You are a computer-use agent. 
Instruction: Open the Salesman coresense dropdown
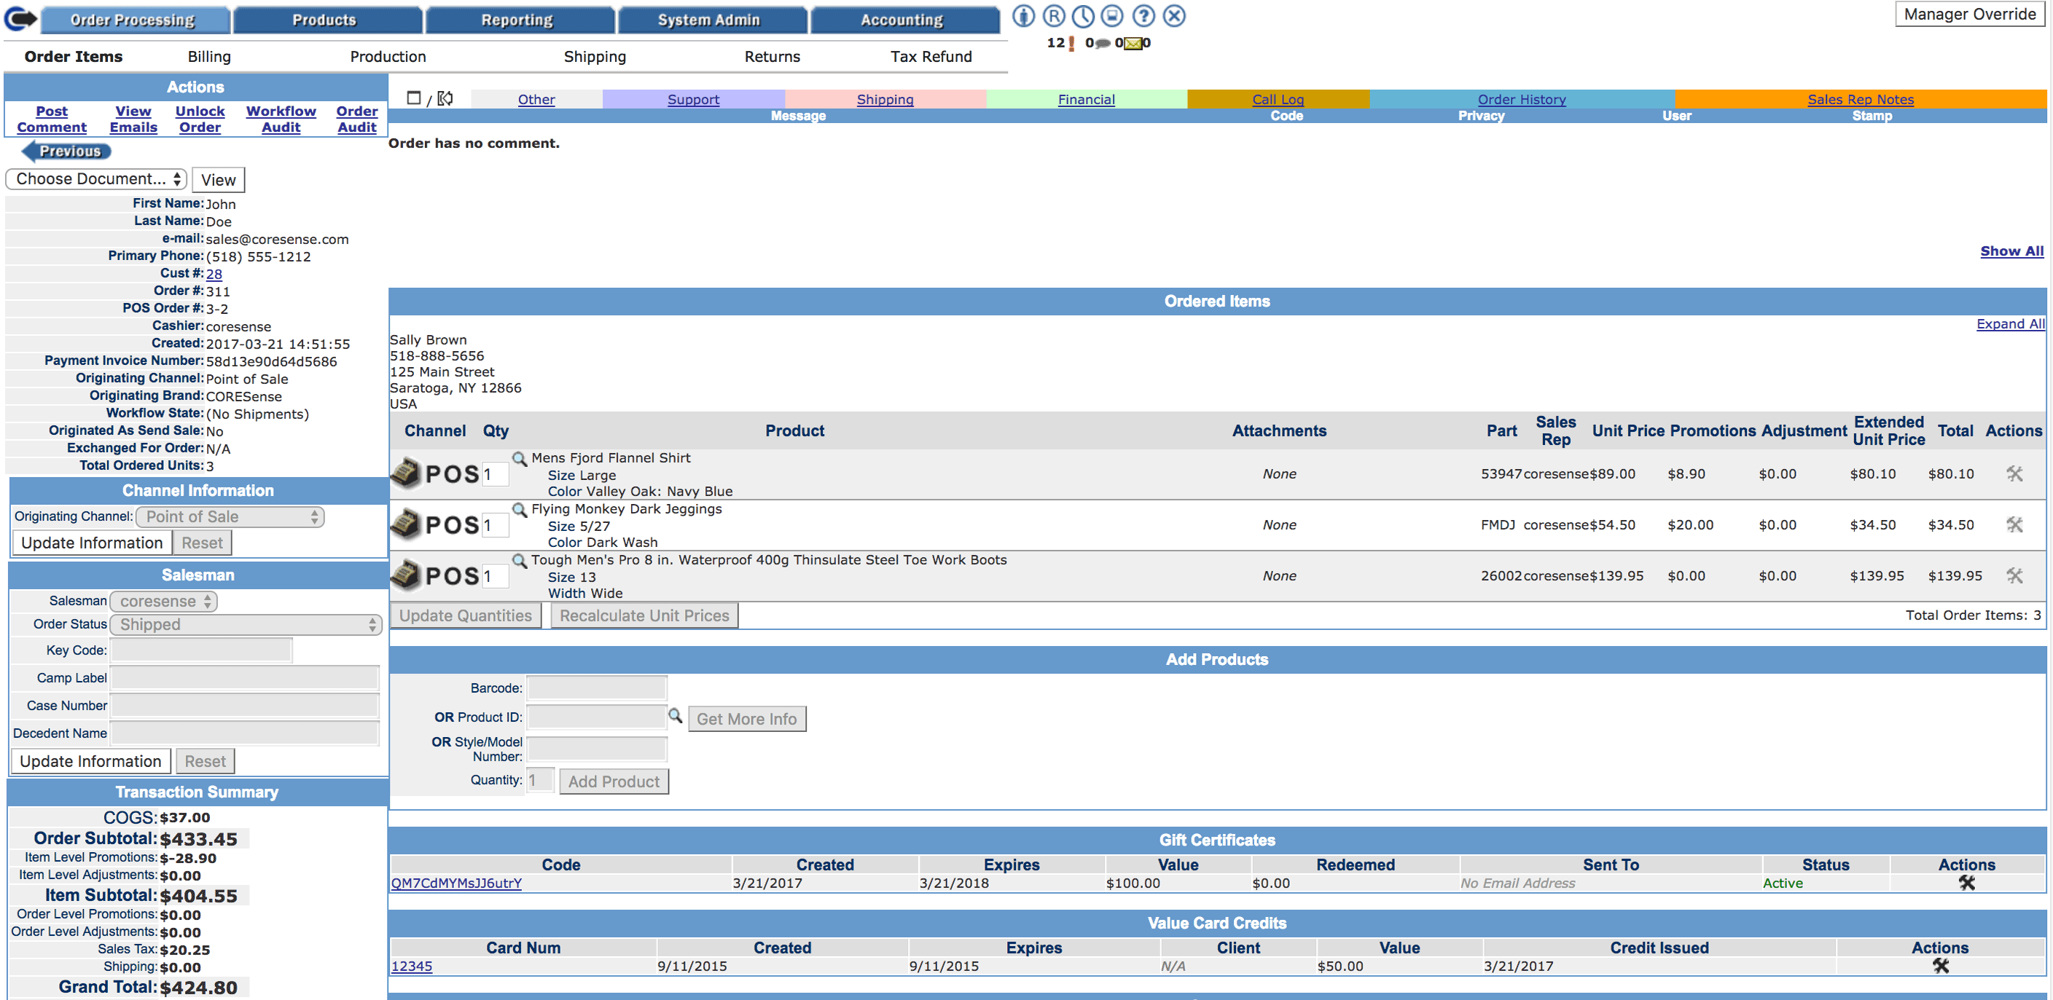pos(163,601)
